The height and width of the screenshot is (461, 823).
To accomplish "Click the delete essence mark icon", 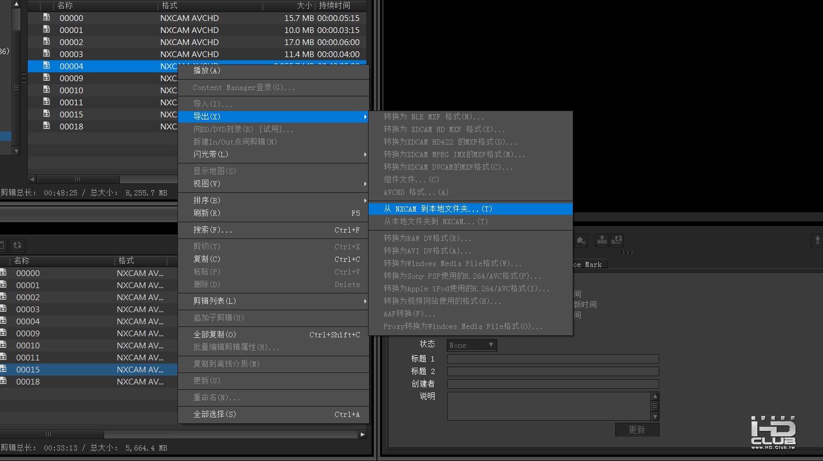I will coord(581,240).
